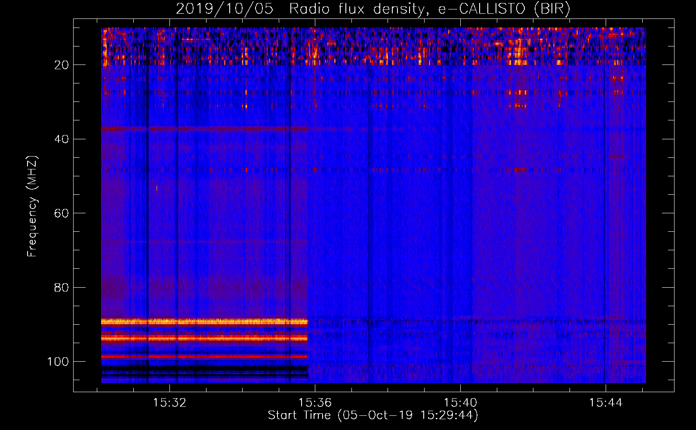Click the 40 frequency tick label
Screen dimensions: 696x430
point(62,139)
